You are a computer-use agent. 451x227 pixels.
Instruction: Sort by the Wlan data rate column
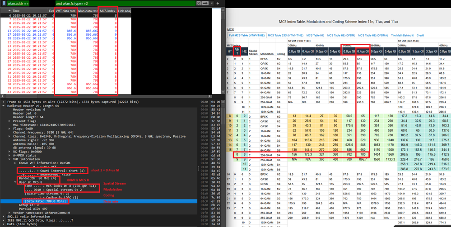click(x=88, y=11)
